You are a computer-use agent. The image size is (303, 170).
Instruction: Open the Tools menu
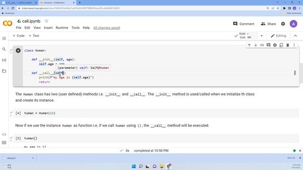pos(75,28)
